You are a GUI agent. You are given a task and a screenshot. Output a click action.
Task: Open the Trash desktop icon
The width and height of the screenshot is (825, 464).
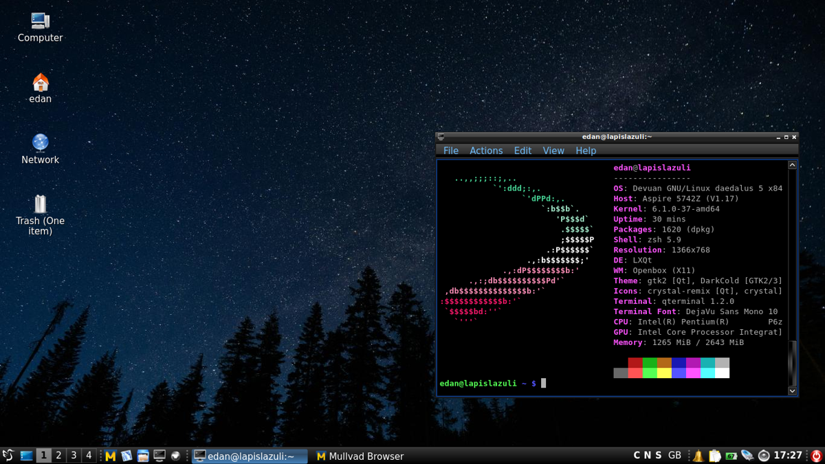click(40, 205)
